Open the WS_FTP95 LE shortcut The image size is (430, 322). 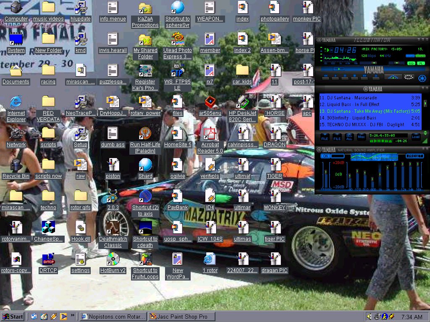(178, 70)
